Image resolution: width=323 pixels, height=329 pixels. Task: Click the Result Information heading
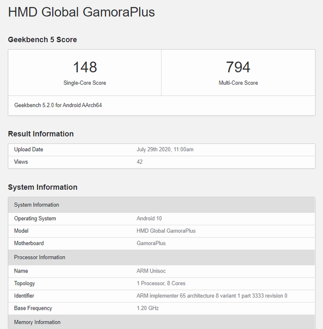[x=41, y=133]
